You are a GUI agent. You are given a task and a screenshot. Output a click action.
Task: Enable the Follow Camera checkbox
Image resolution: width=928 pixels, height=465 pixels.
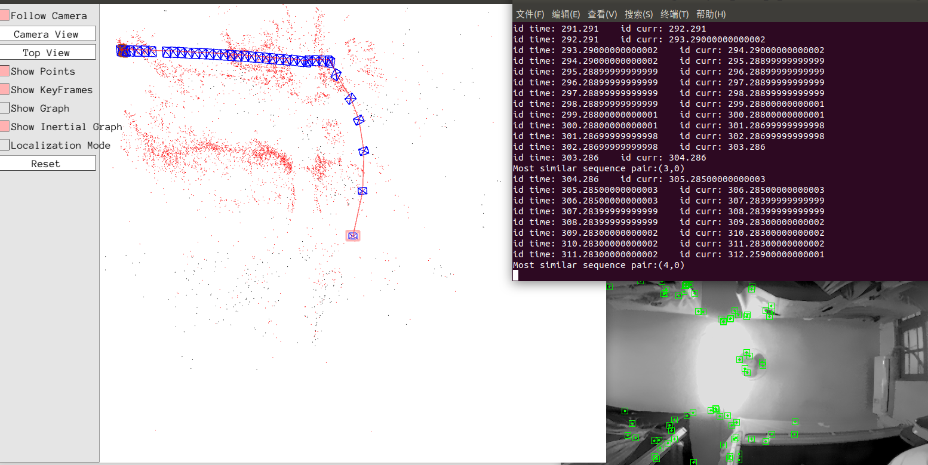[5, 14]
